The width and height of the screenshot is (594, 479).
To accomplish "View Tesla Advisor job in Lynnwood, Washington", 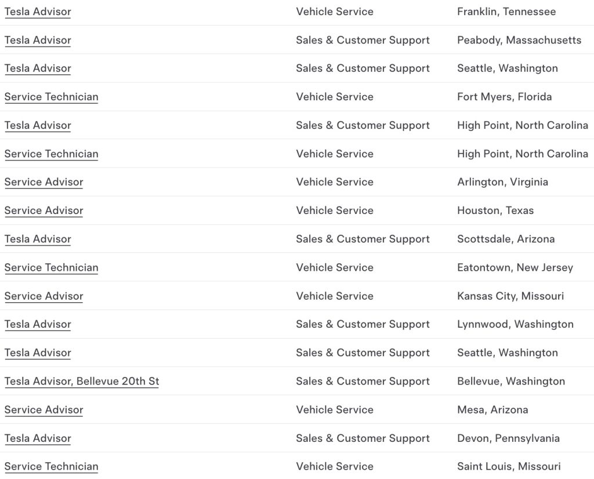I will point(38,324).
